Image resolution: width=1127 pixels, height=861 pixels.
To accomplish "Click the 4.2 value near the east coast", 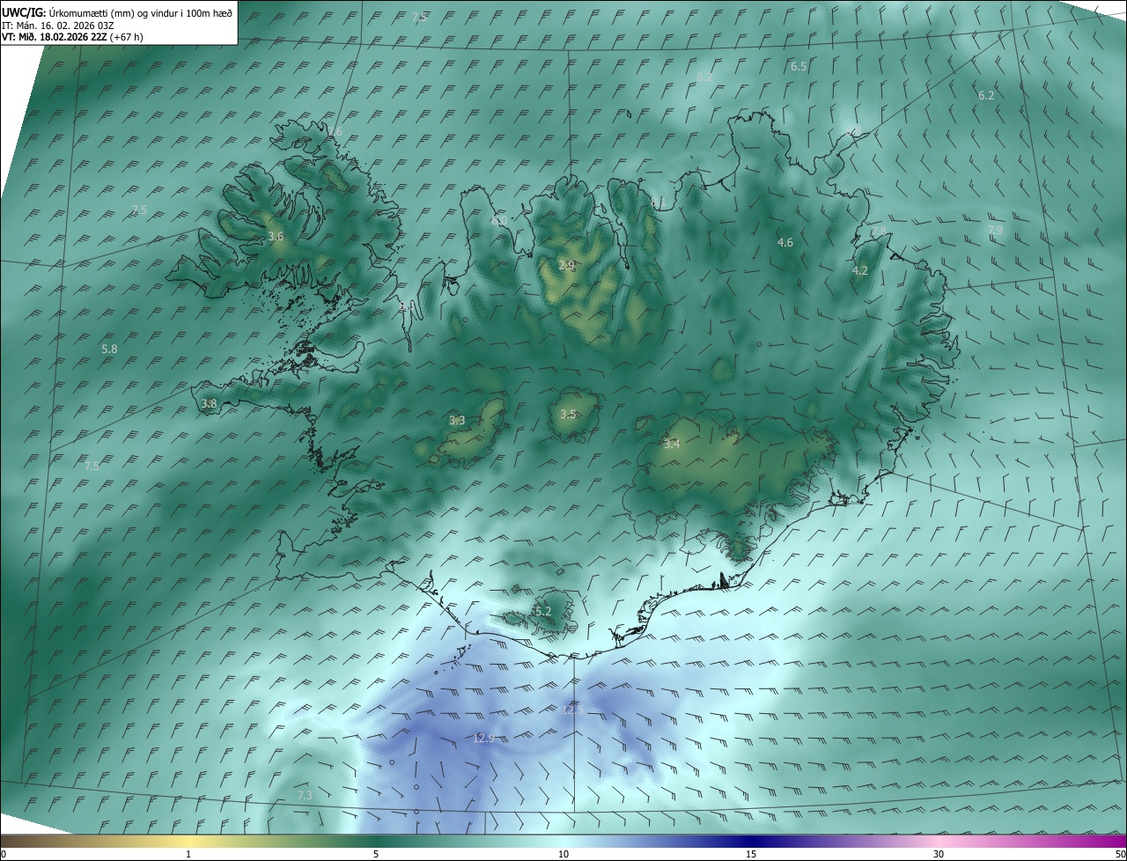I will (860, 271).
